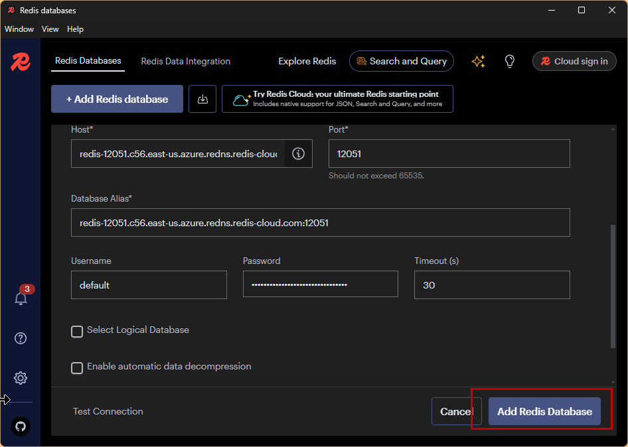Click into the Password field
Viewport: 628px width, 447px height.
tap(321, 284)
